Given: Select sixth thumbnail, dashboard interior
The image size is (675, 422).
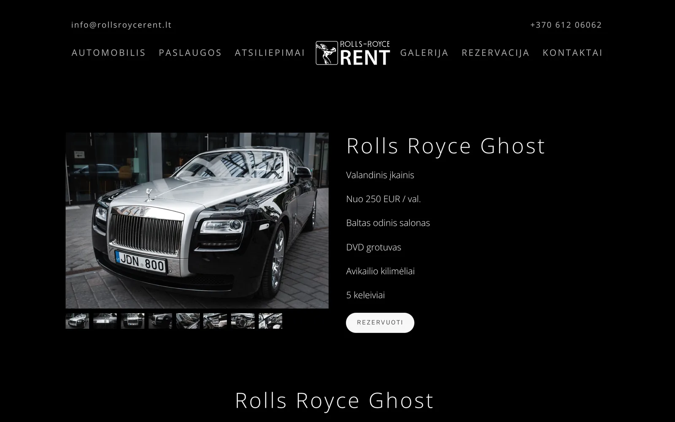Looking at the screenshot, I should 215,321.
